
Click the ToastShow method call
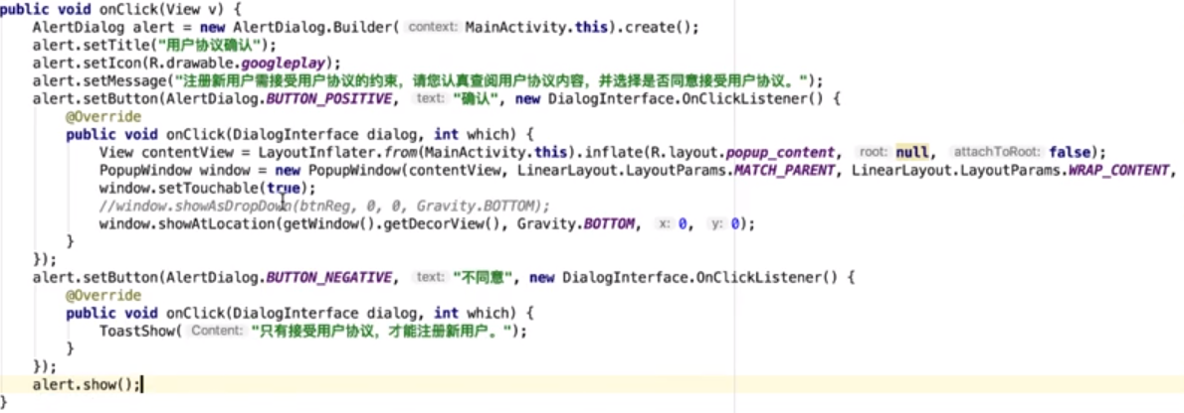(136, 331)
